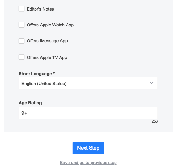Click the 9+ text in Age Rating
The height and width of the screenshot is (167, 176).
click(x=24, y=113)
